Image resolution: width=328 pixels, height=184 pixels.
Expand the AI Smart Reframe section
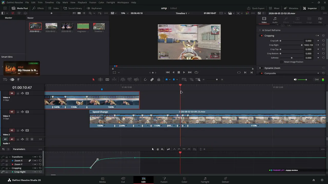260,30
